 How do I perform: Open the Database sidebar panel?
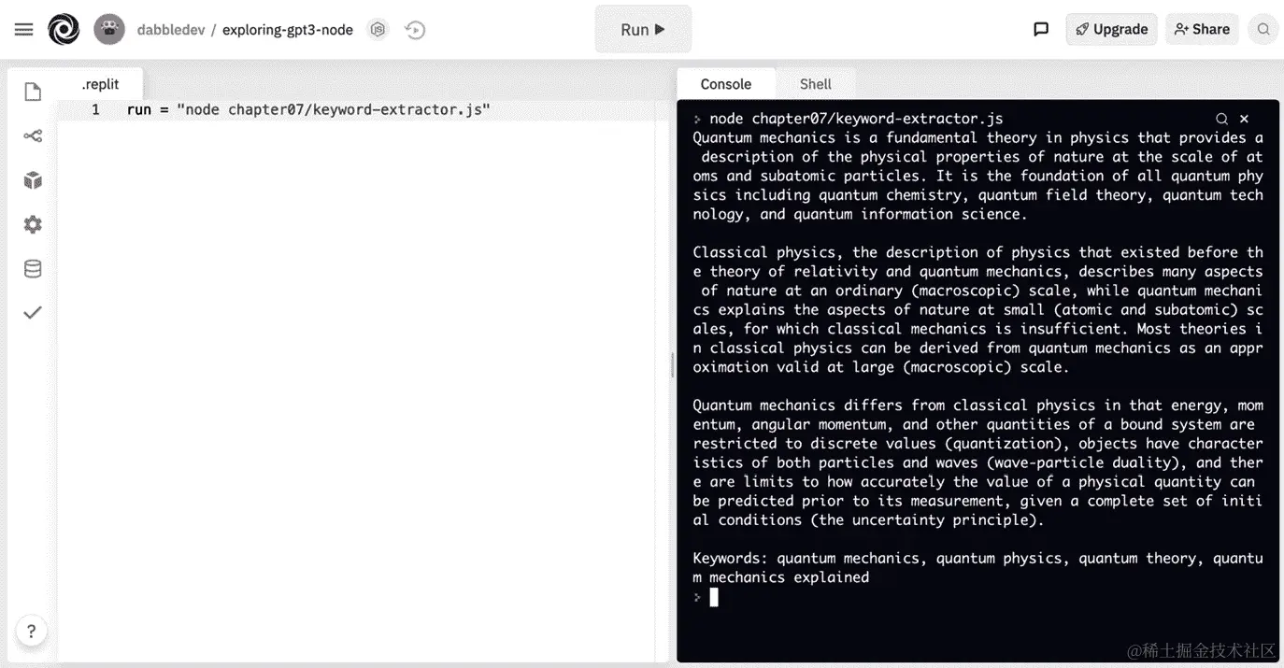pos(32,268)
